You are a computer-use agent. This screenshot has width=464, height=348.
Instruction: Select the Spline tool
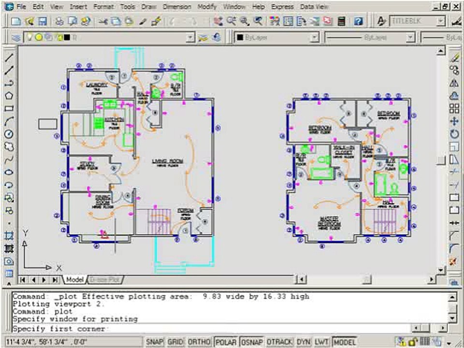(x=9, y=159)
